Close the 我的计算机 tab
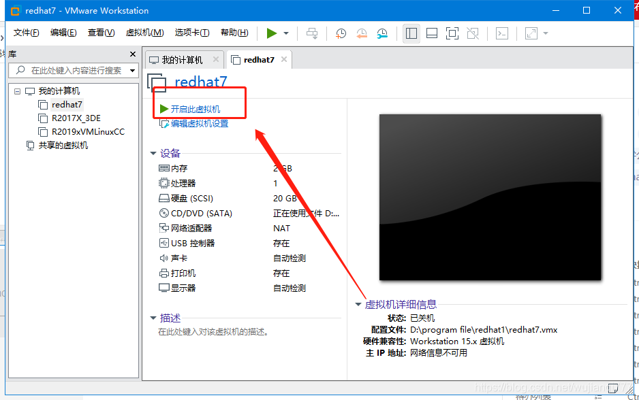 point(216,59)
